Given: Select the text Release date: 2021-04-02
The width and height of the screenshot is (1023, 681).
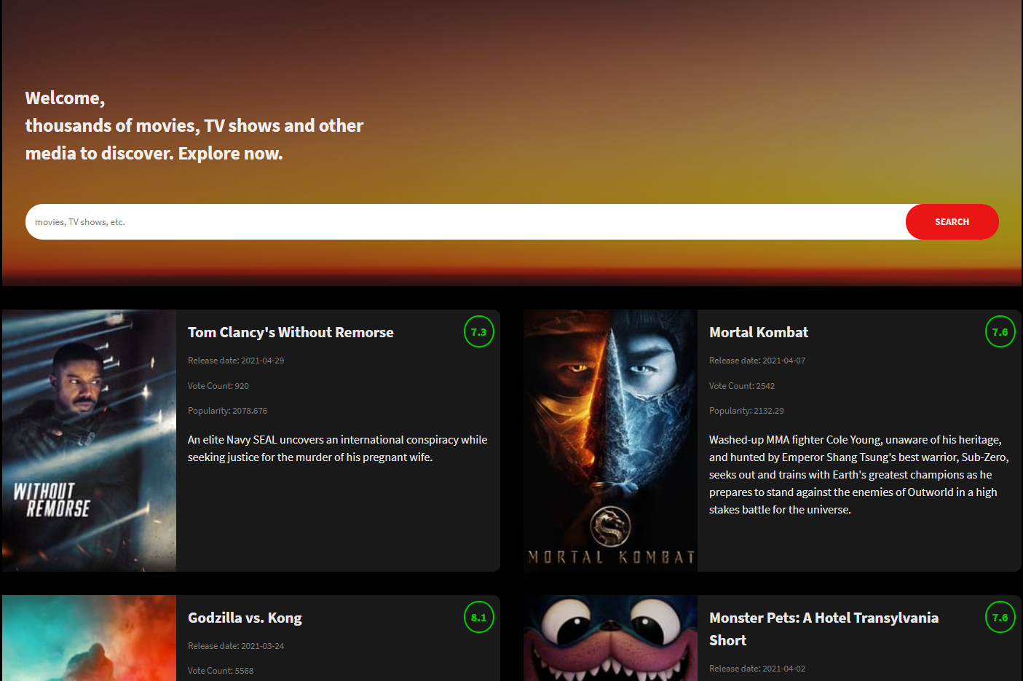Looking at the screenshot, I should click(757, 669).
